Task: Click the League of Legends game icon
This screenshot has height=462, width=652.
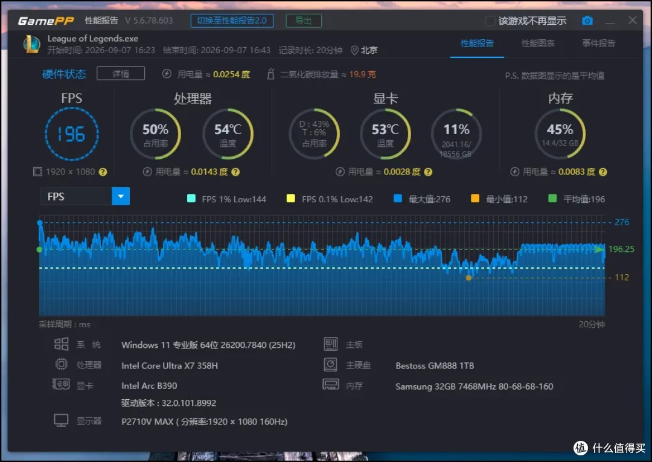Action: [x=31, y=44]
